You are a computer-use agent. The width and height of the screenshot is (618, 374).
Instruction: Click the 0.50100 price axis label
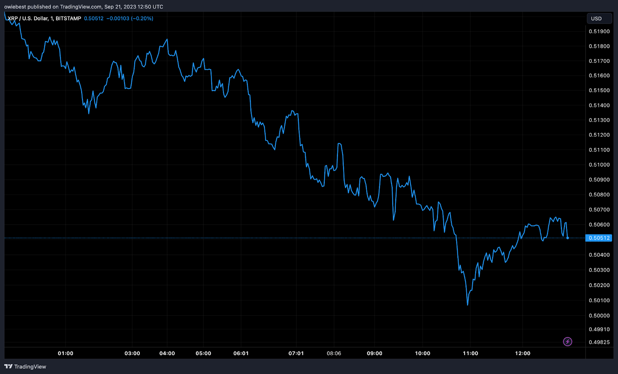(599, 300)
